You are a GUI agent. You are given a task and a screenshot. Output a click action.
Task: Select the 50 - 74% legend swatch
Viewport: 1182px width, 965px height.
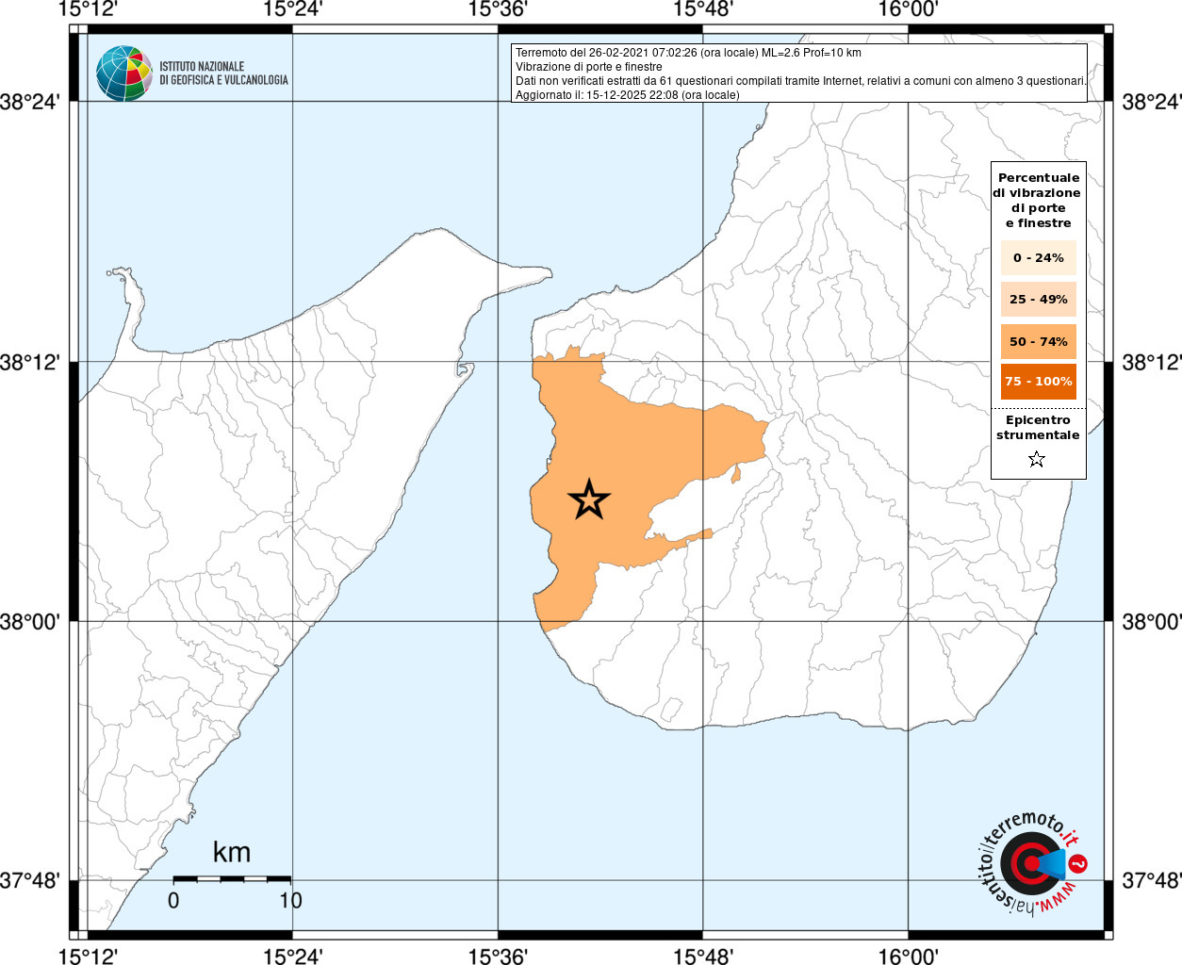[1038, 341]
